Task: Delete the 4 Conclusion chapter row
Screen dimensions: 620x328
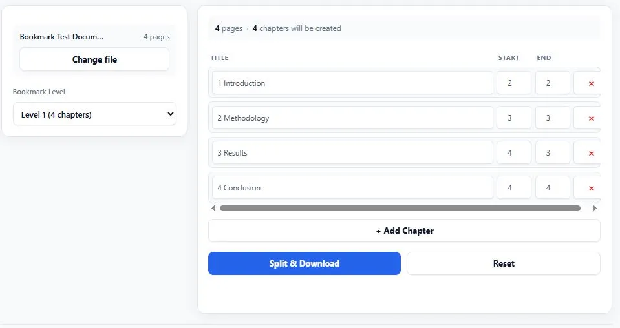Action: click(590, 188)
